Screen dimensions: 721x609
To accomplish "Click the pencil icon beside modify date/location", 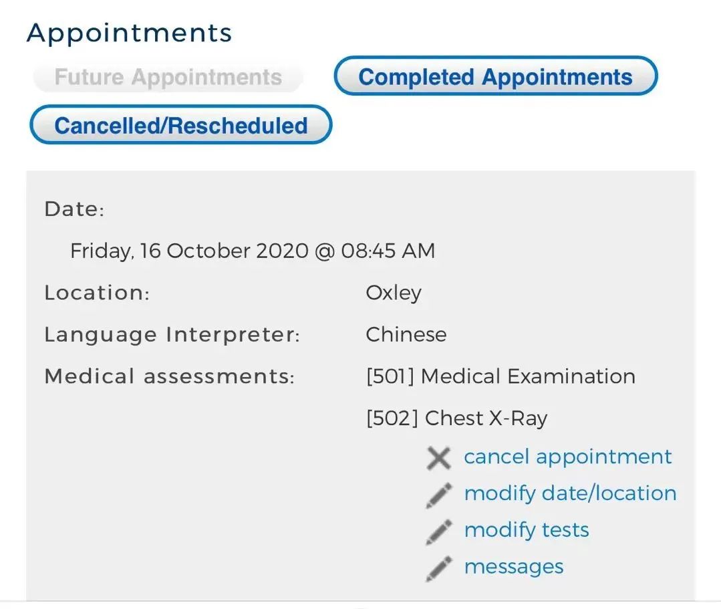I will point(439,495).
